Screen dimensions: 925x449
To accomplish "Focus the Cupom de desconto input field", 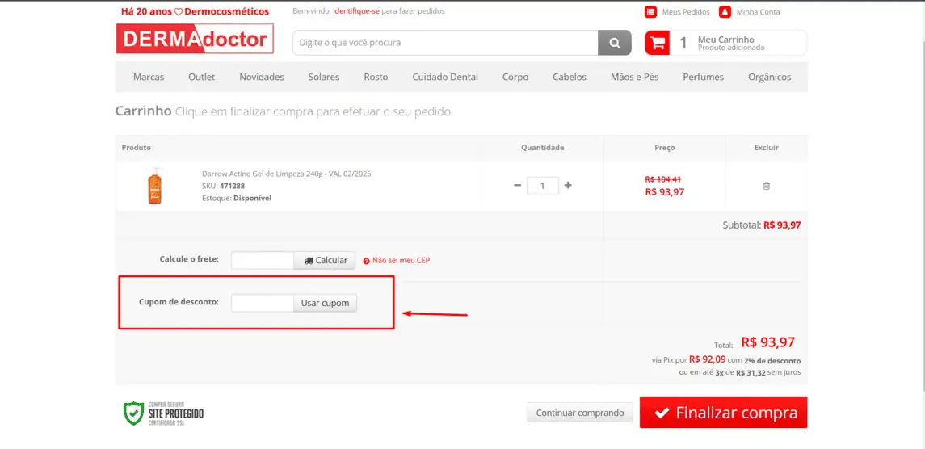I will coord(263,304).
